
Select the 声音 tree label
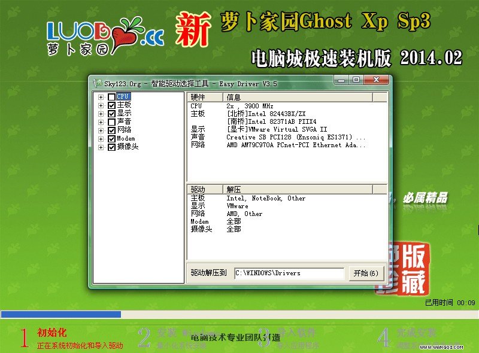[124, 122]
